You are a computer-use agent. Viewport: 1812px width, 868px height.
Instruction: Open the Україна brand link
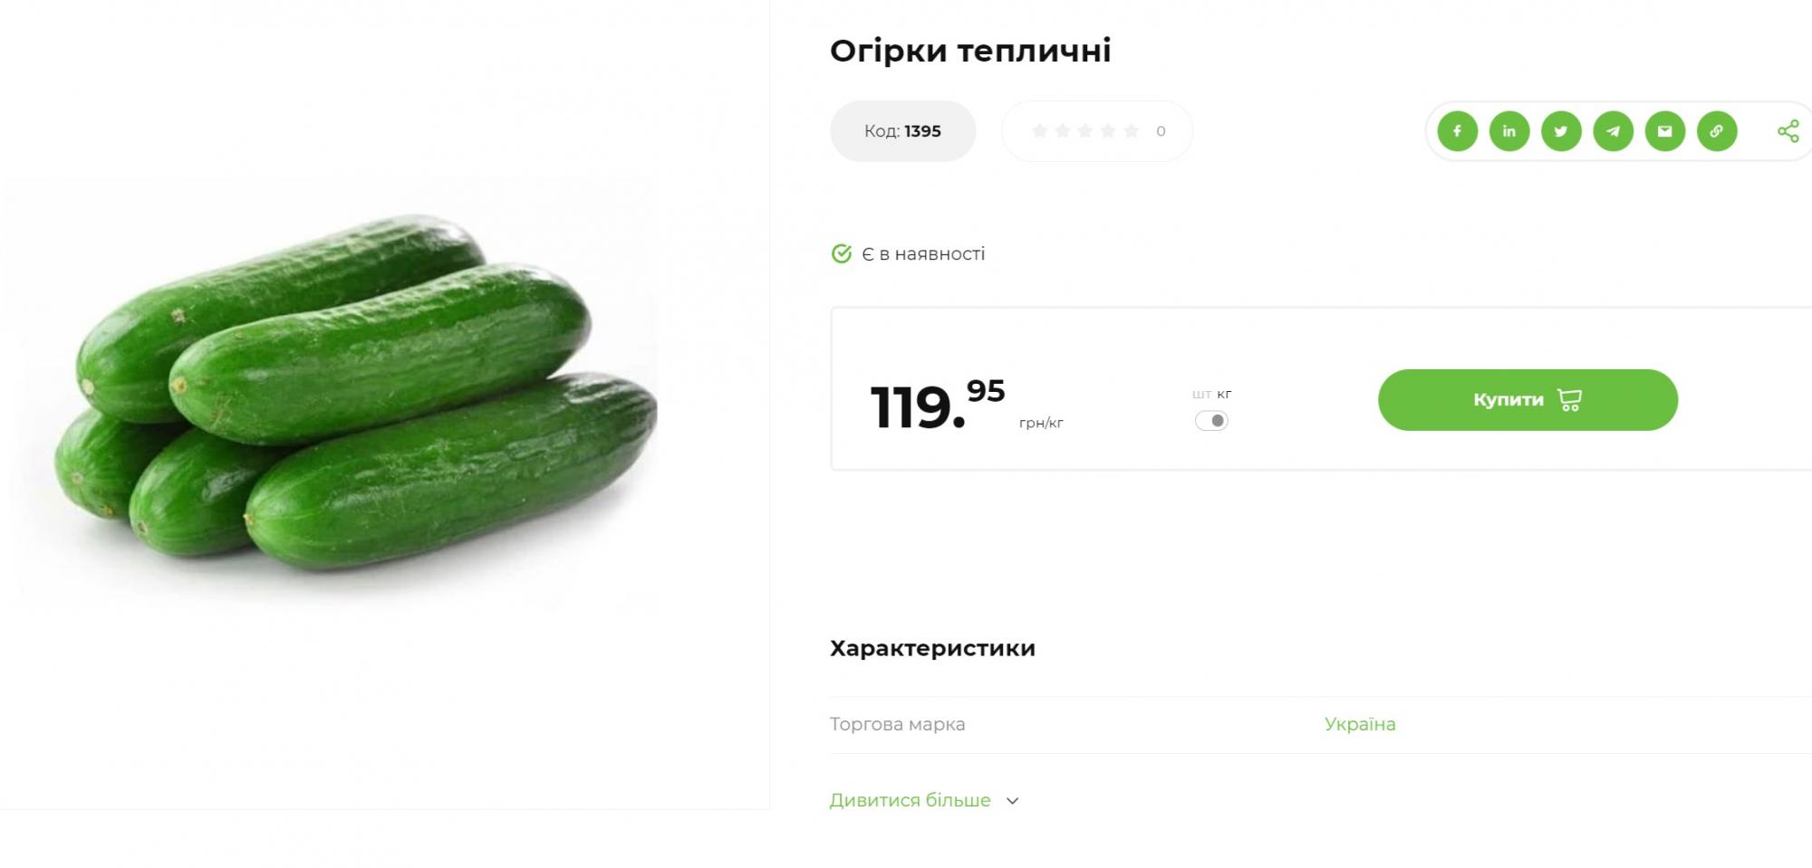click(x=1359, y=724)
